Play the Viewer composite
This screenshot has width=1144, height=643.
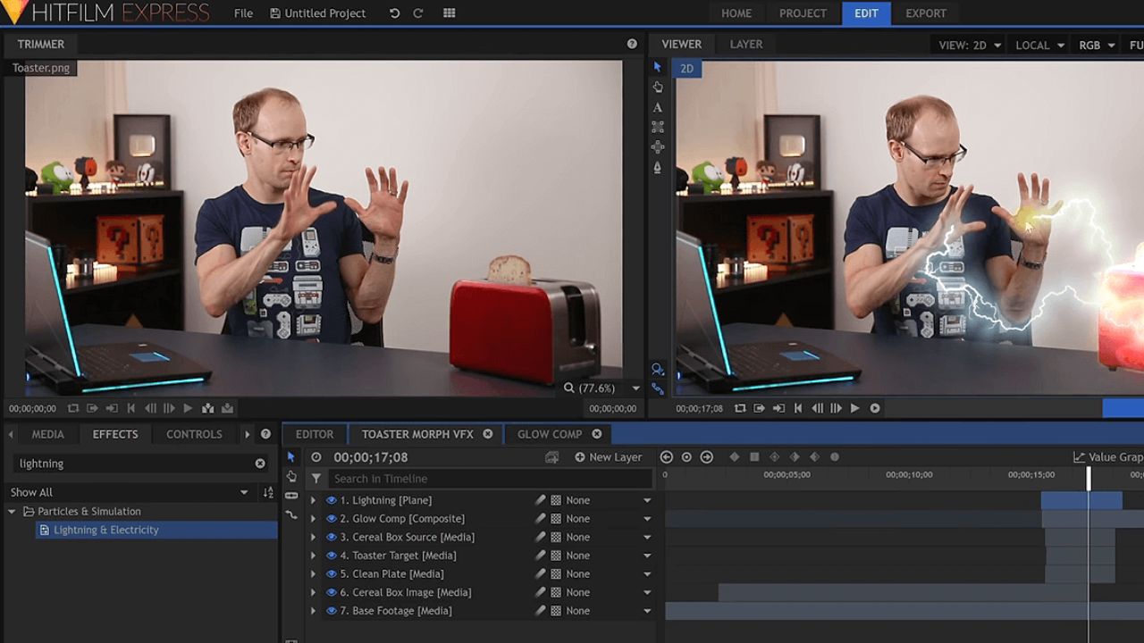click(x=855, y=408)
